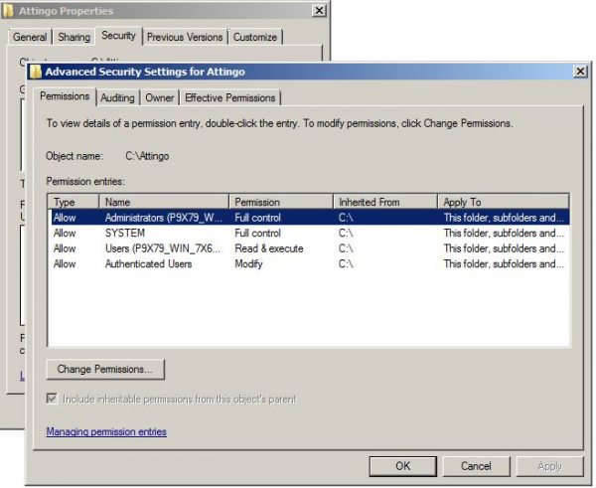Screen dimensions: 596x488
Task: Select the Previous Versions tab
Action: pos(185,37)
